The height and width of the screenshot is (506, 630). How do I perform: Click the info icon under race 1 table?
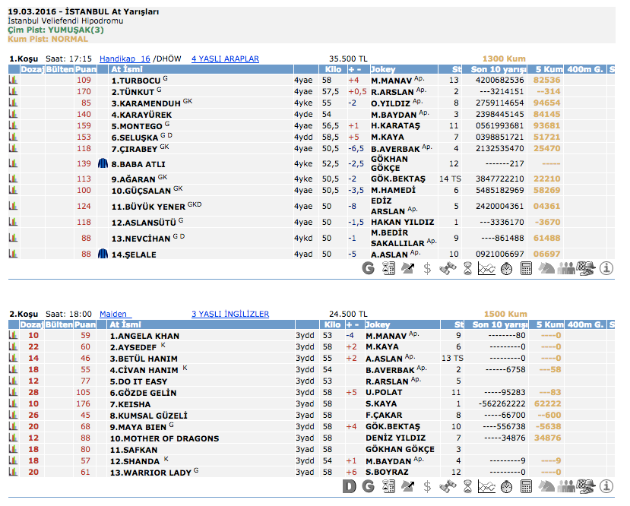pos(606,268)
